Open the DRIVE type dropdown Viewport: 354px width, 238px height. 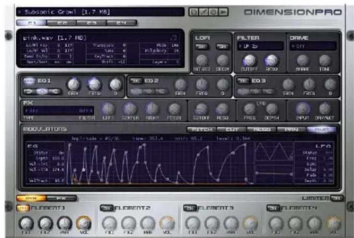[313, 46]
